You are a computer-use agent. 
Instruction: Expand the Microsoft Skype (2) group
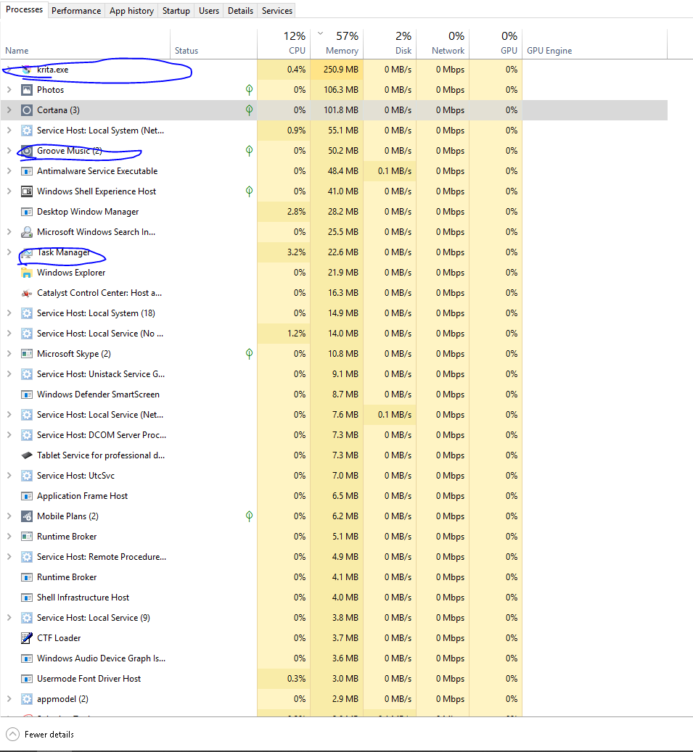tap(9, 354)
